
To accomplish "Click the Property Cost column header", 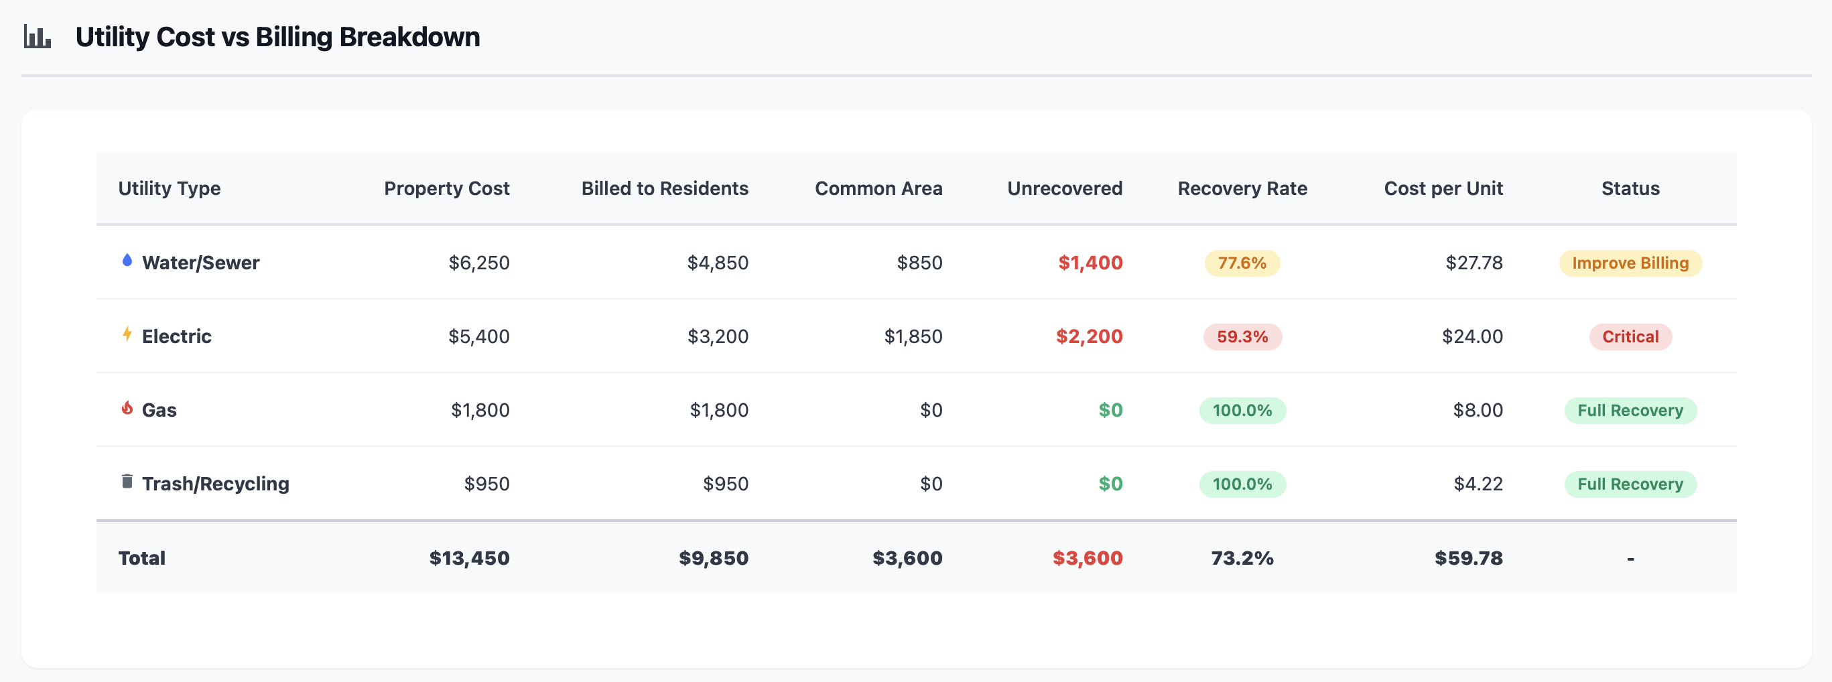I will pos(447,188).
